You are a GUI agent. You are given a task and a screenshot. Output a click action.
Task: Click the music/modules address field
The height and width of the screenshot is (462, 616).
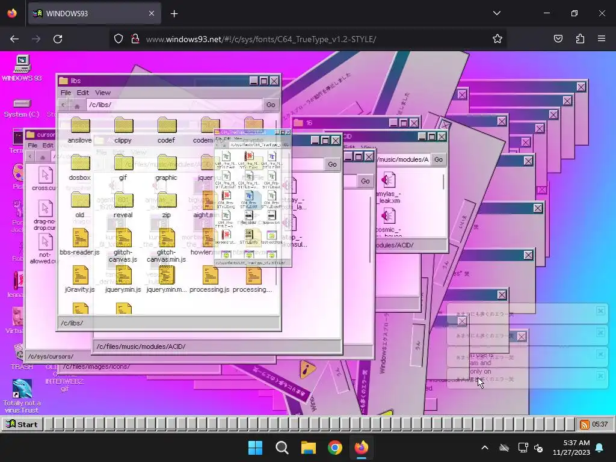coord(402,159)
